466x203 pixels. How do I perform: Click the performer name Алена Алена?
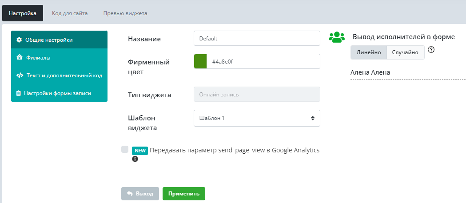[x=370, y=72]
